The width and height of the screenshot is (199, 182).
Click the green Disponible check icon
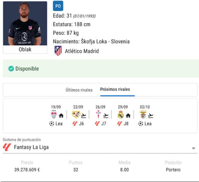pos(11,69)
